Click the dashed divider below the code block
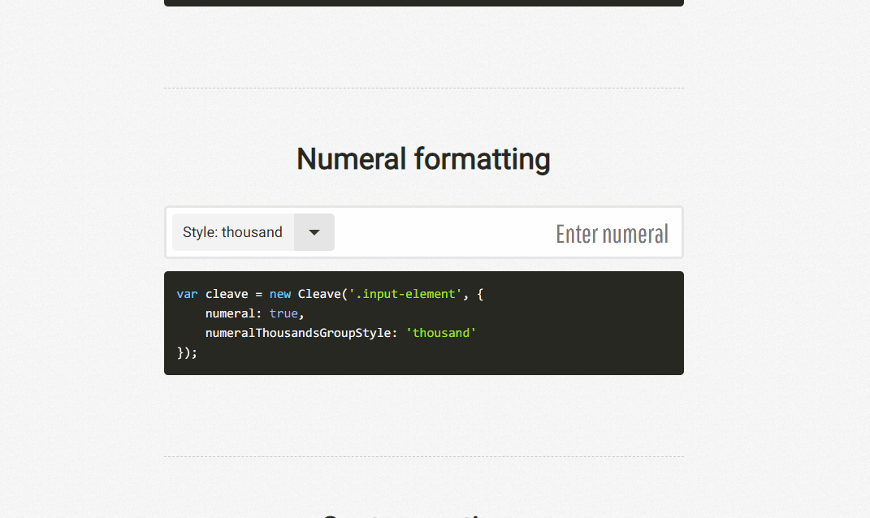870x518 pixels. [423, 456]
